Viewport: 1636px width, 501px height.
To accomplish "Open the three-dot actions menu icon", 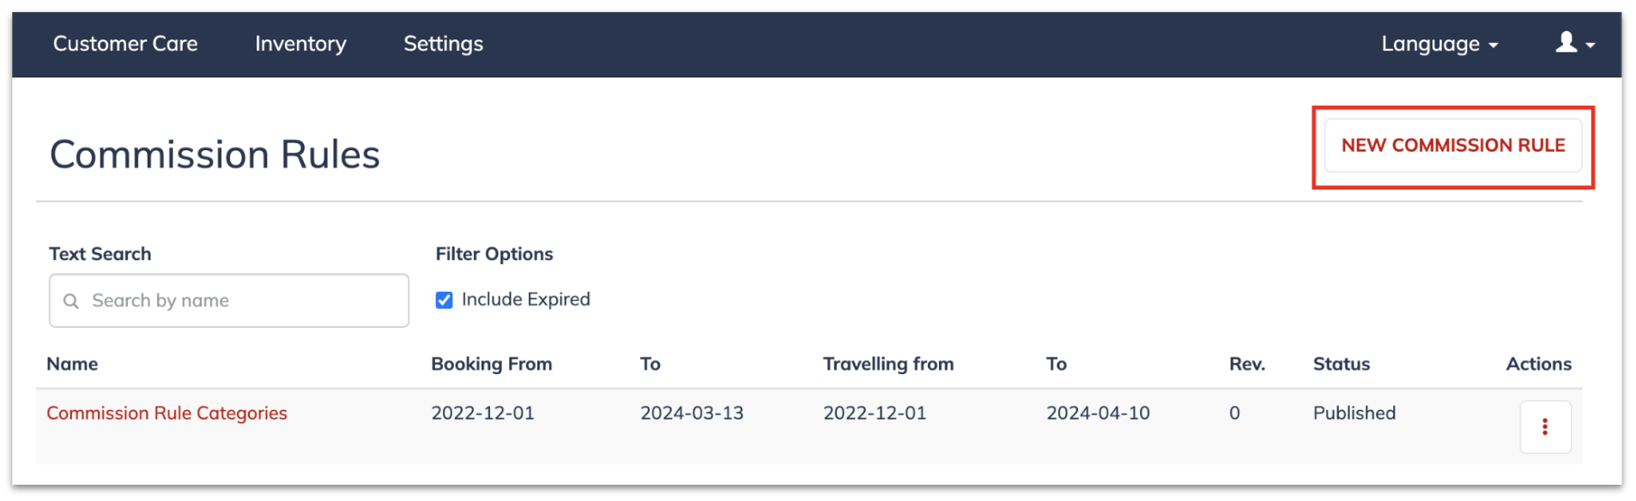I will (1544, 426).
